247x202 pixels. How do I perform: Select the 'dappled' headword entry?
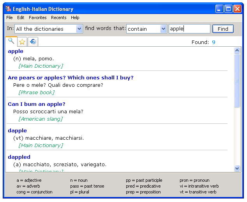[19, 157]
